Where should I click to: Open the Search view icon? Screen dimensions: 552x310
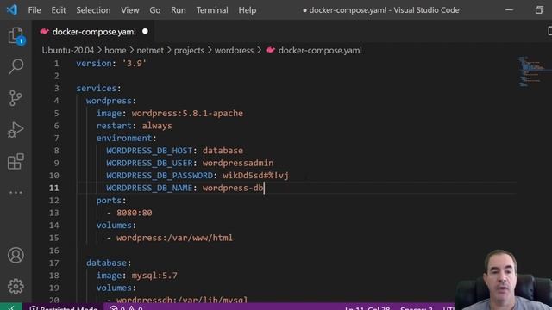click(x=16, y=66)
